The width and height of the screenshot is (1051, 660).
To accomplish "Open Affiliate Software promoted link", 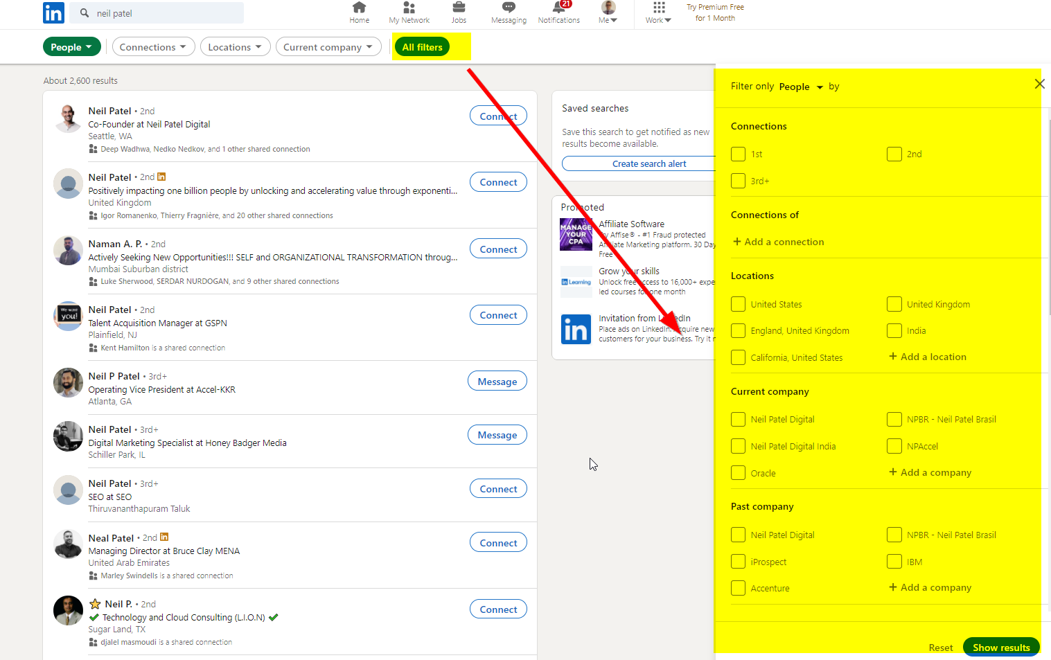I will tap(631, 224).
